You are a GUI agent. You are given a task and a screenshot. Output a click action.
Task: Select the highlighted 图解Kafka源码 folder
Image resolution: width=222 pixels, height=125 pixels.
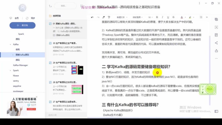click(23, 55)
